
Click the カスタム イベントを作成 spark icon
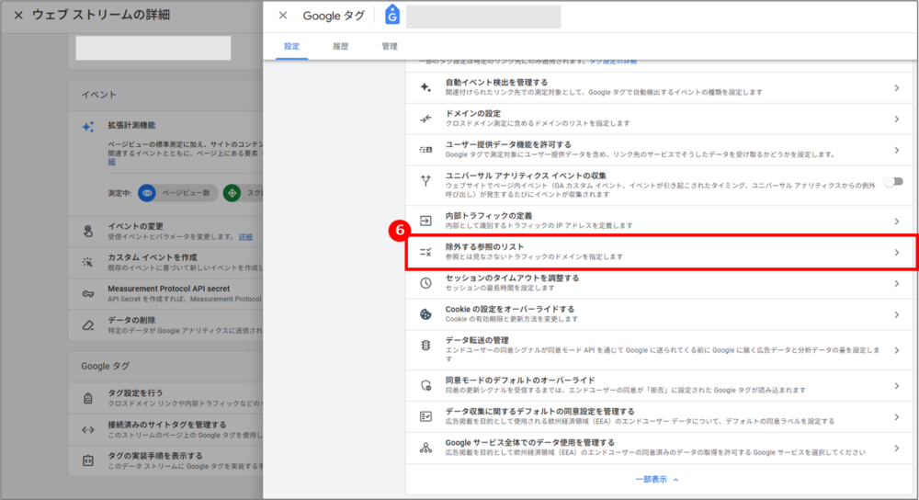(88, 262)
